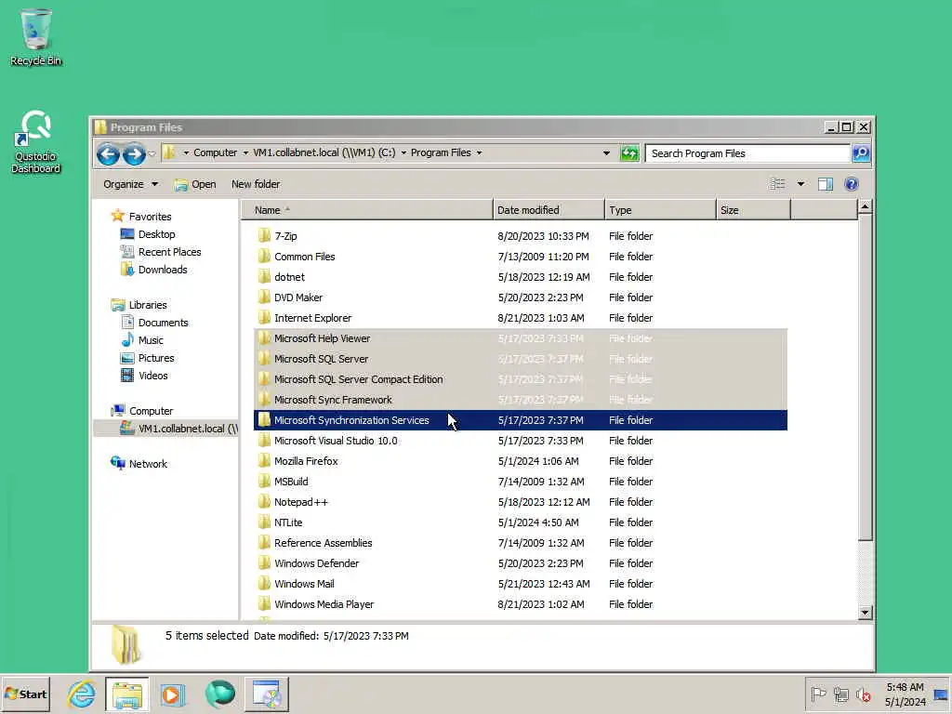Click the Computer breadcrumb segment
Screen dimensions: 952x714
[215, 153]
